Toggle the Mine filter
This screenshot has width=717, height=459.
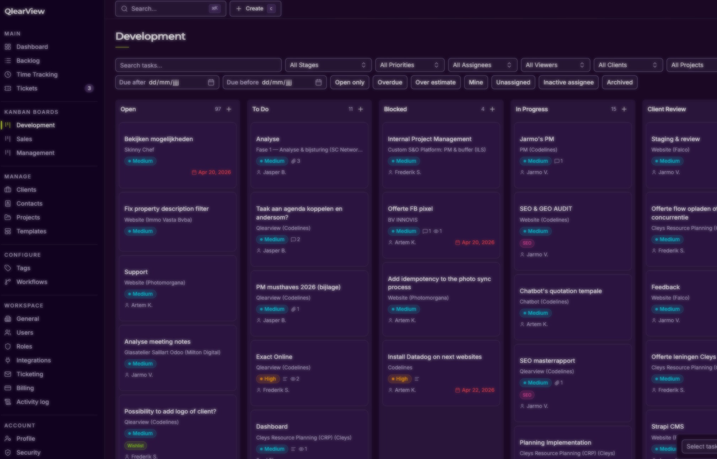tap(476, 82)
